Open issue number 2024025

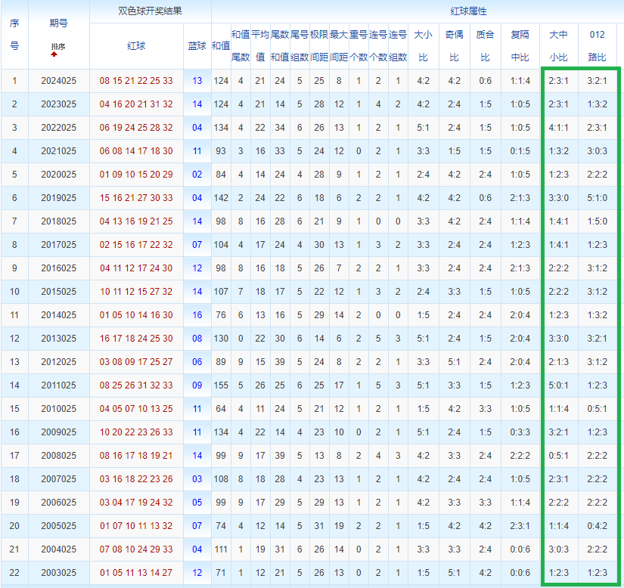(58, 81)
